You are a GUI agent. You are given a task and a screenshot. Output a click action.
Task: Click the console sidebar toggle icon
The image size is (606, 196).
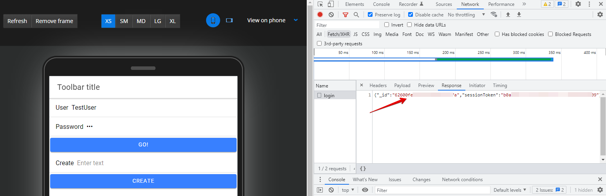point(320,190)
